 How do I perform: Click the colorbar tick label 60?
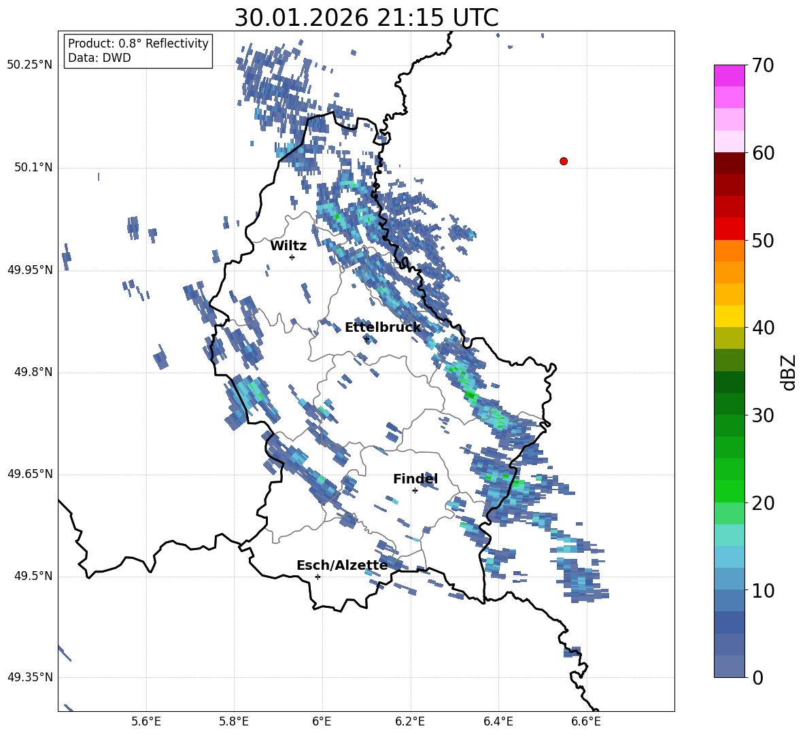click(763, 153)
